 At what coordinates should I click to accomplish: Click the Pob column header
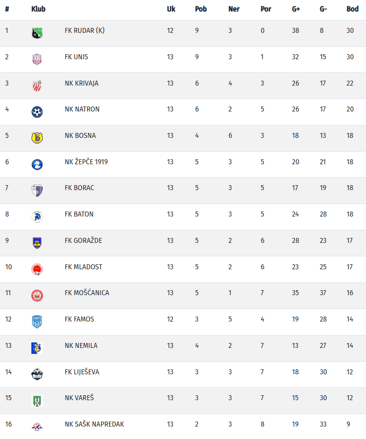point(201,9)
